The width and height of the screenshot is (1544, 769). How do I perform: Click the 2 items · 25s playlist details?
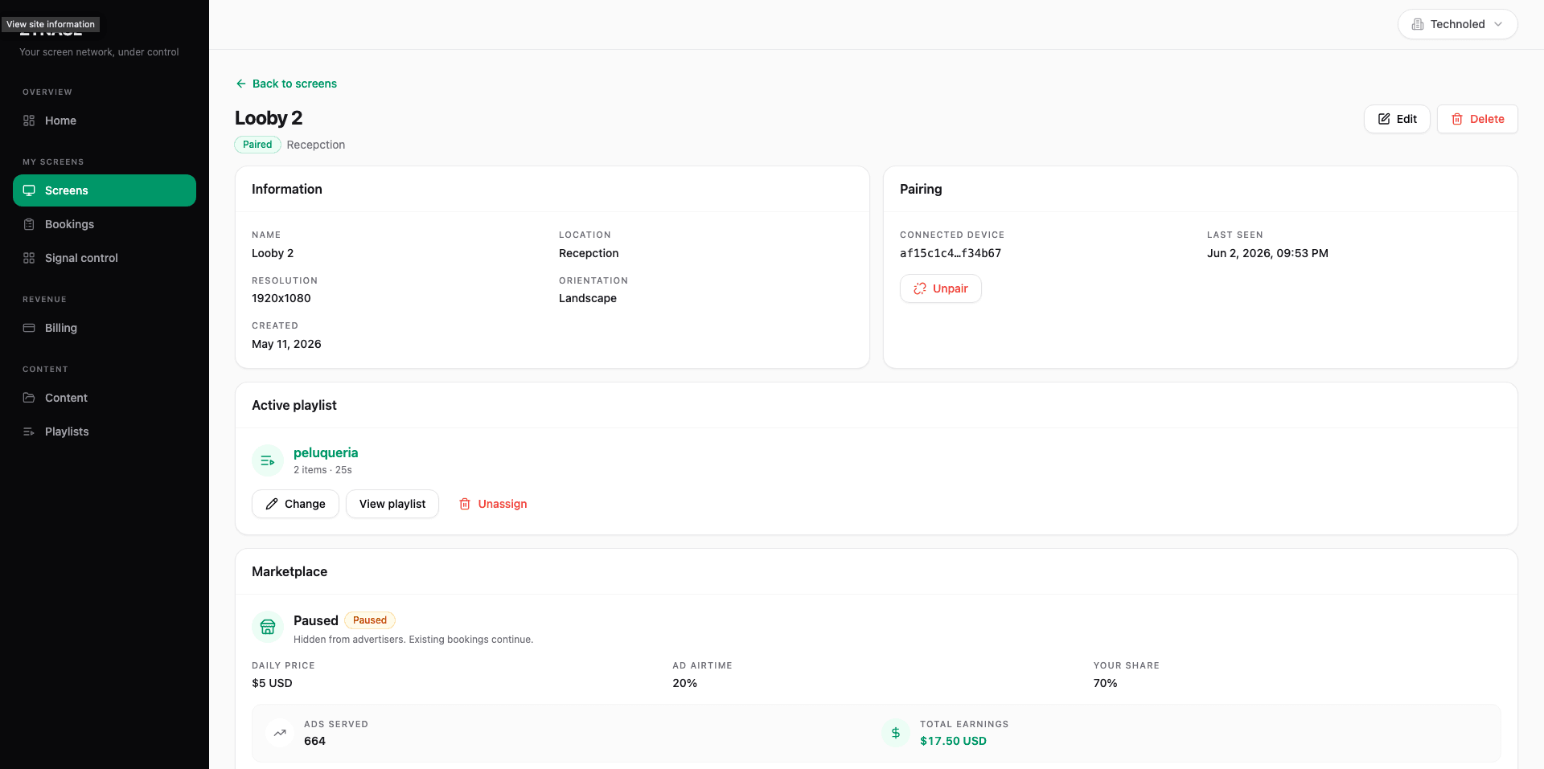click(x=322, y=470)
